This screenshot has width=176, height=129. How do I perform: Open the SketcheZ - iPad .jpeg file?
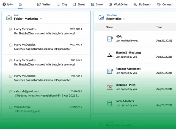pos(128,53)
